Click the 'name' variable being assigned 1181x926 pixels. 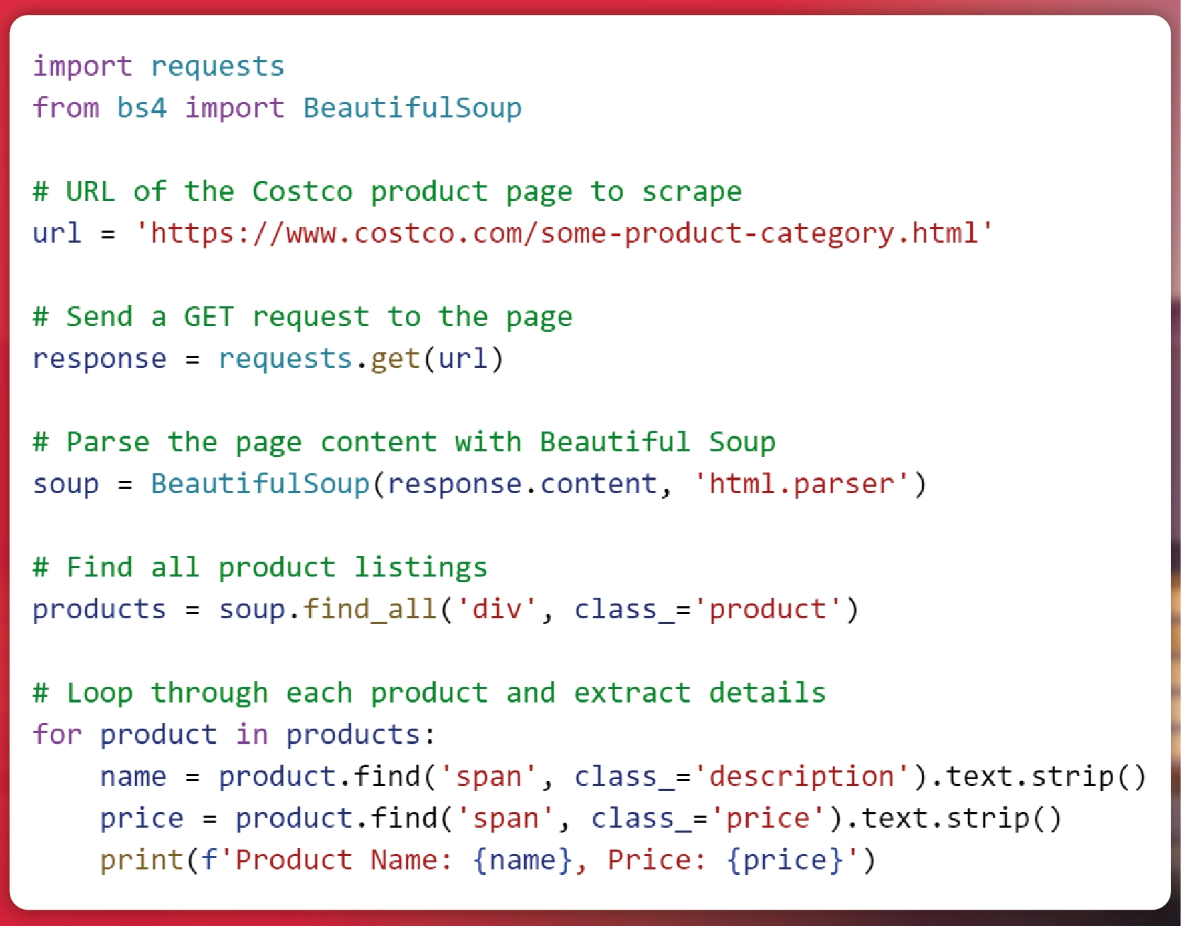pyautogui.click(x=134, y=776)
